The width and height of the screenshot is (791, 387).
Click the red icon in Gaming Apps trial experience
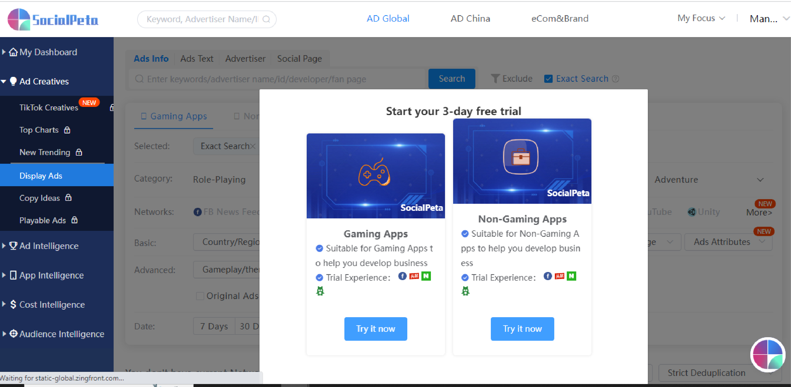tap(414, 276)
